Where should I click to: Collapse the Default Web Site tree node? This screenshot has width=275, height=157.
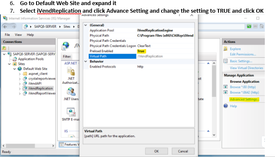15,69
